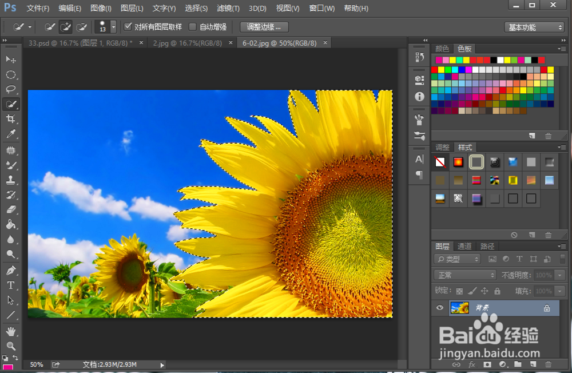The image size is (572, 373).
Task: Select the Quick Selection tool in toolbox
Action: click(10, 104)
